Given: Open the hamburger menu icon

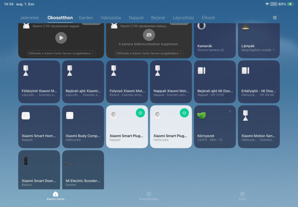Looking at the screenshot, I should 275,17.
